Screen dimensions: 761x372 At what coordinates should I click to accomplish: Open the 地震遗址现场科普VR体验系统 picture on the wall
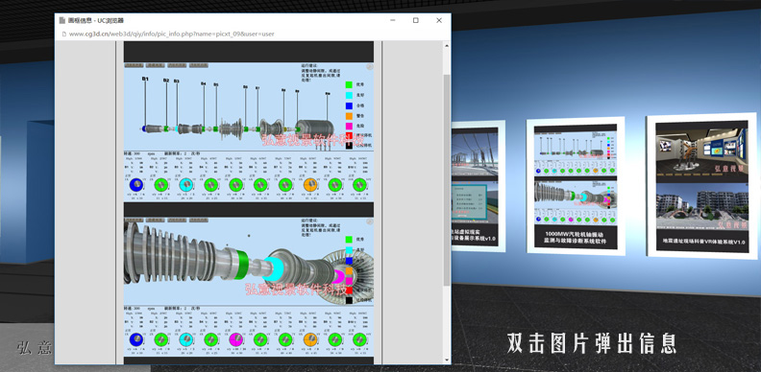[x=701, y=185]
